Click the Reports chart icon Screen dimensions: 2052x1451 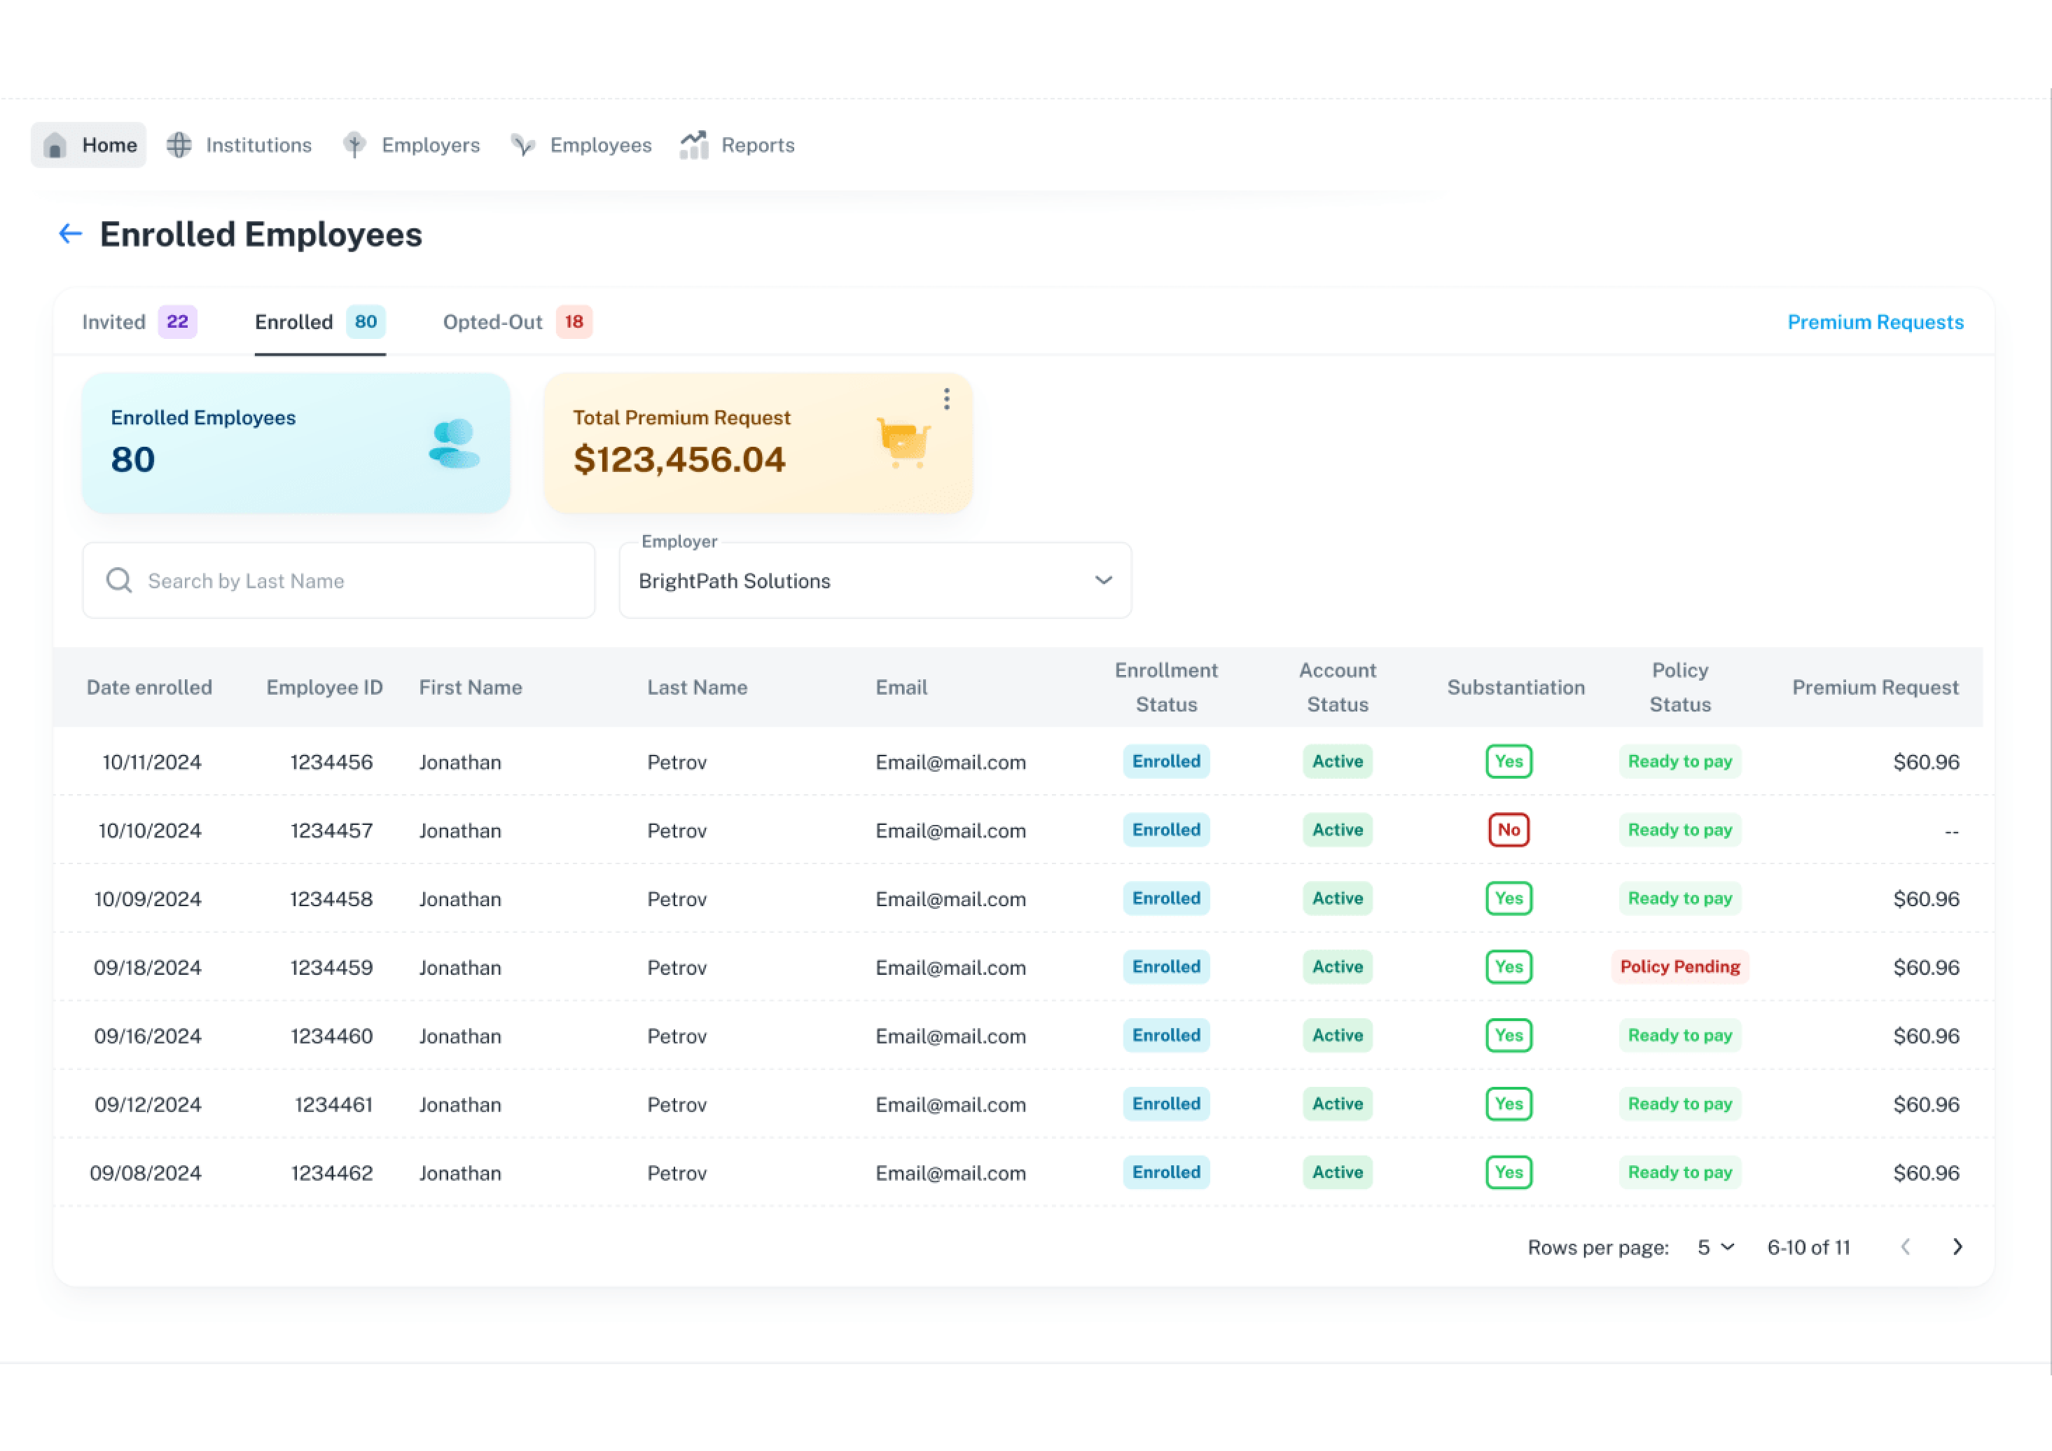click(x=695, y=145)
